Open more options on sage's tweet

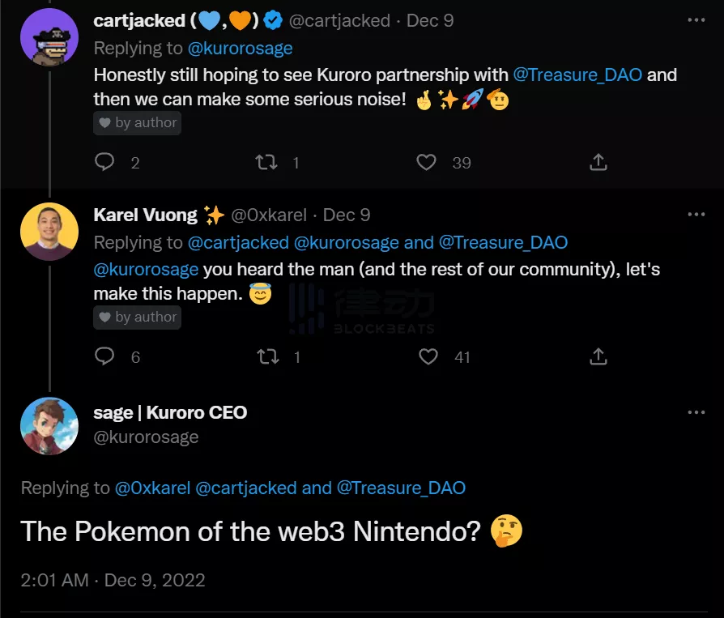695,412
